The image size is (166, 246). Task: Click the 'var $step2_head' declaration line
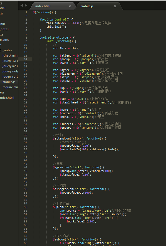(x=92, y=103)
